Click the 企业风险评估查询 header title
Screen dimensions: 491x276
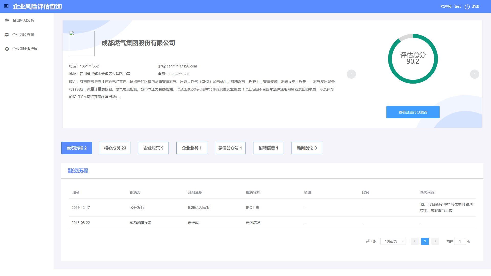pos(37,6)
